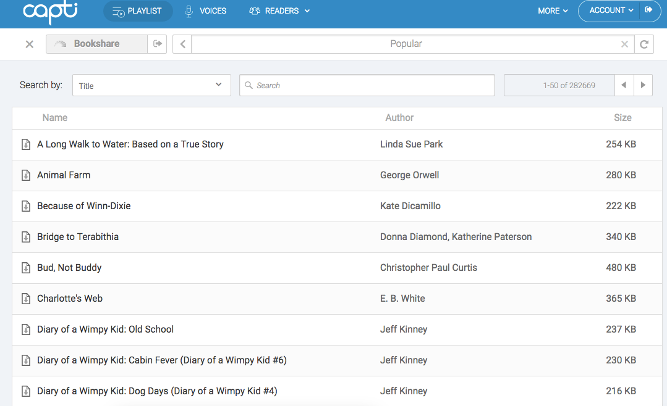Open A Long Walk to Water title
Viewport: 667px width, 406px height.
[130, 144]
